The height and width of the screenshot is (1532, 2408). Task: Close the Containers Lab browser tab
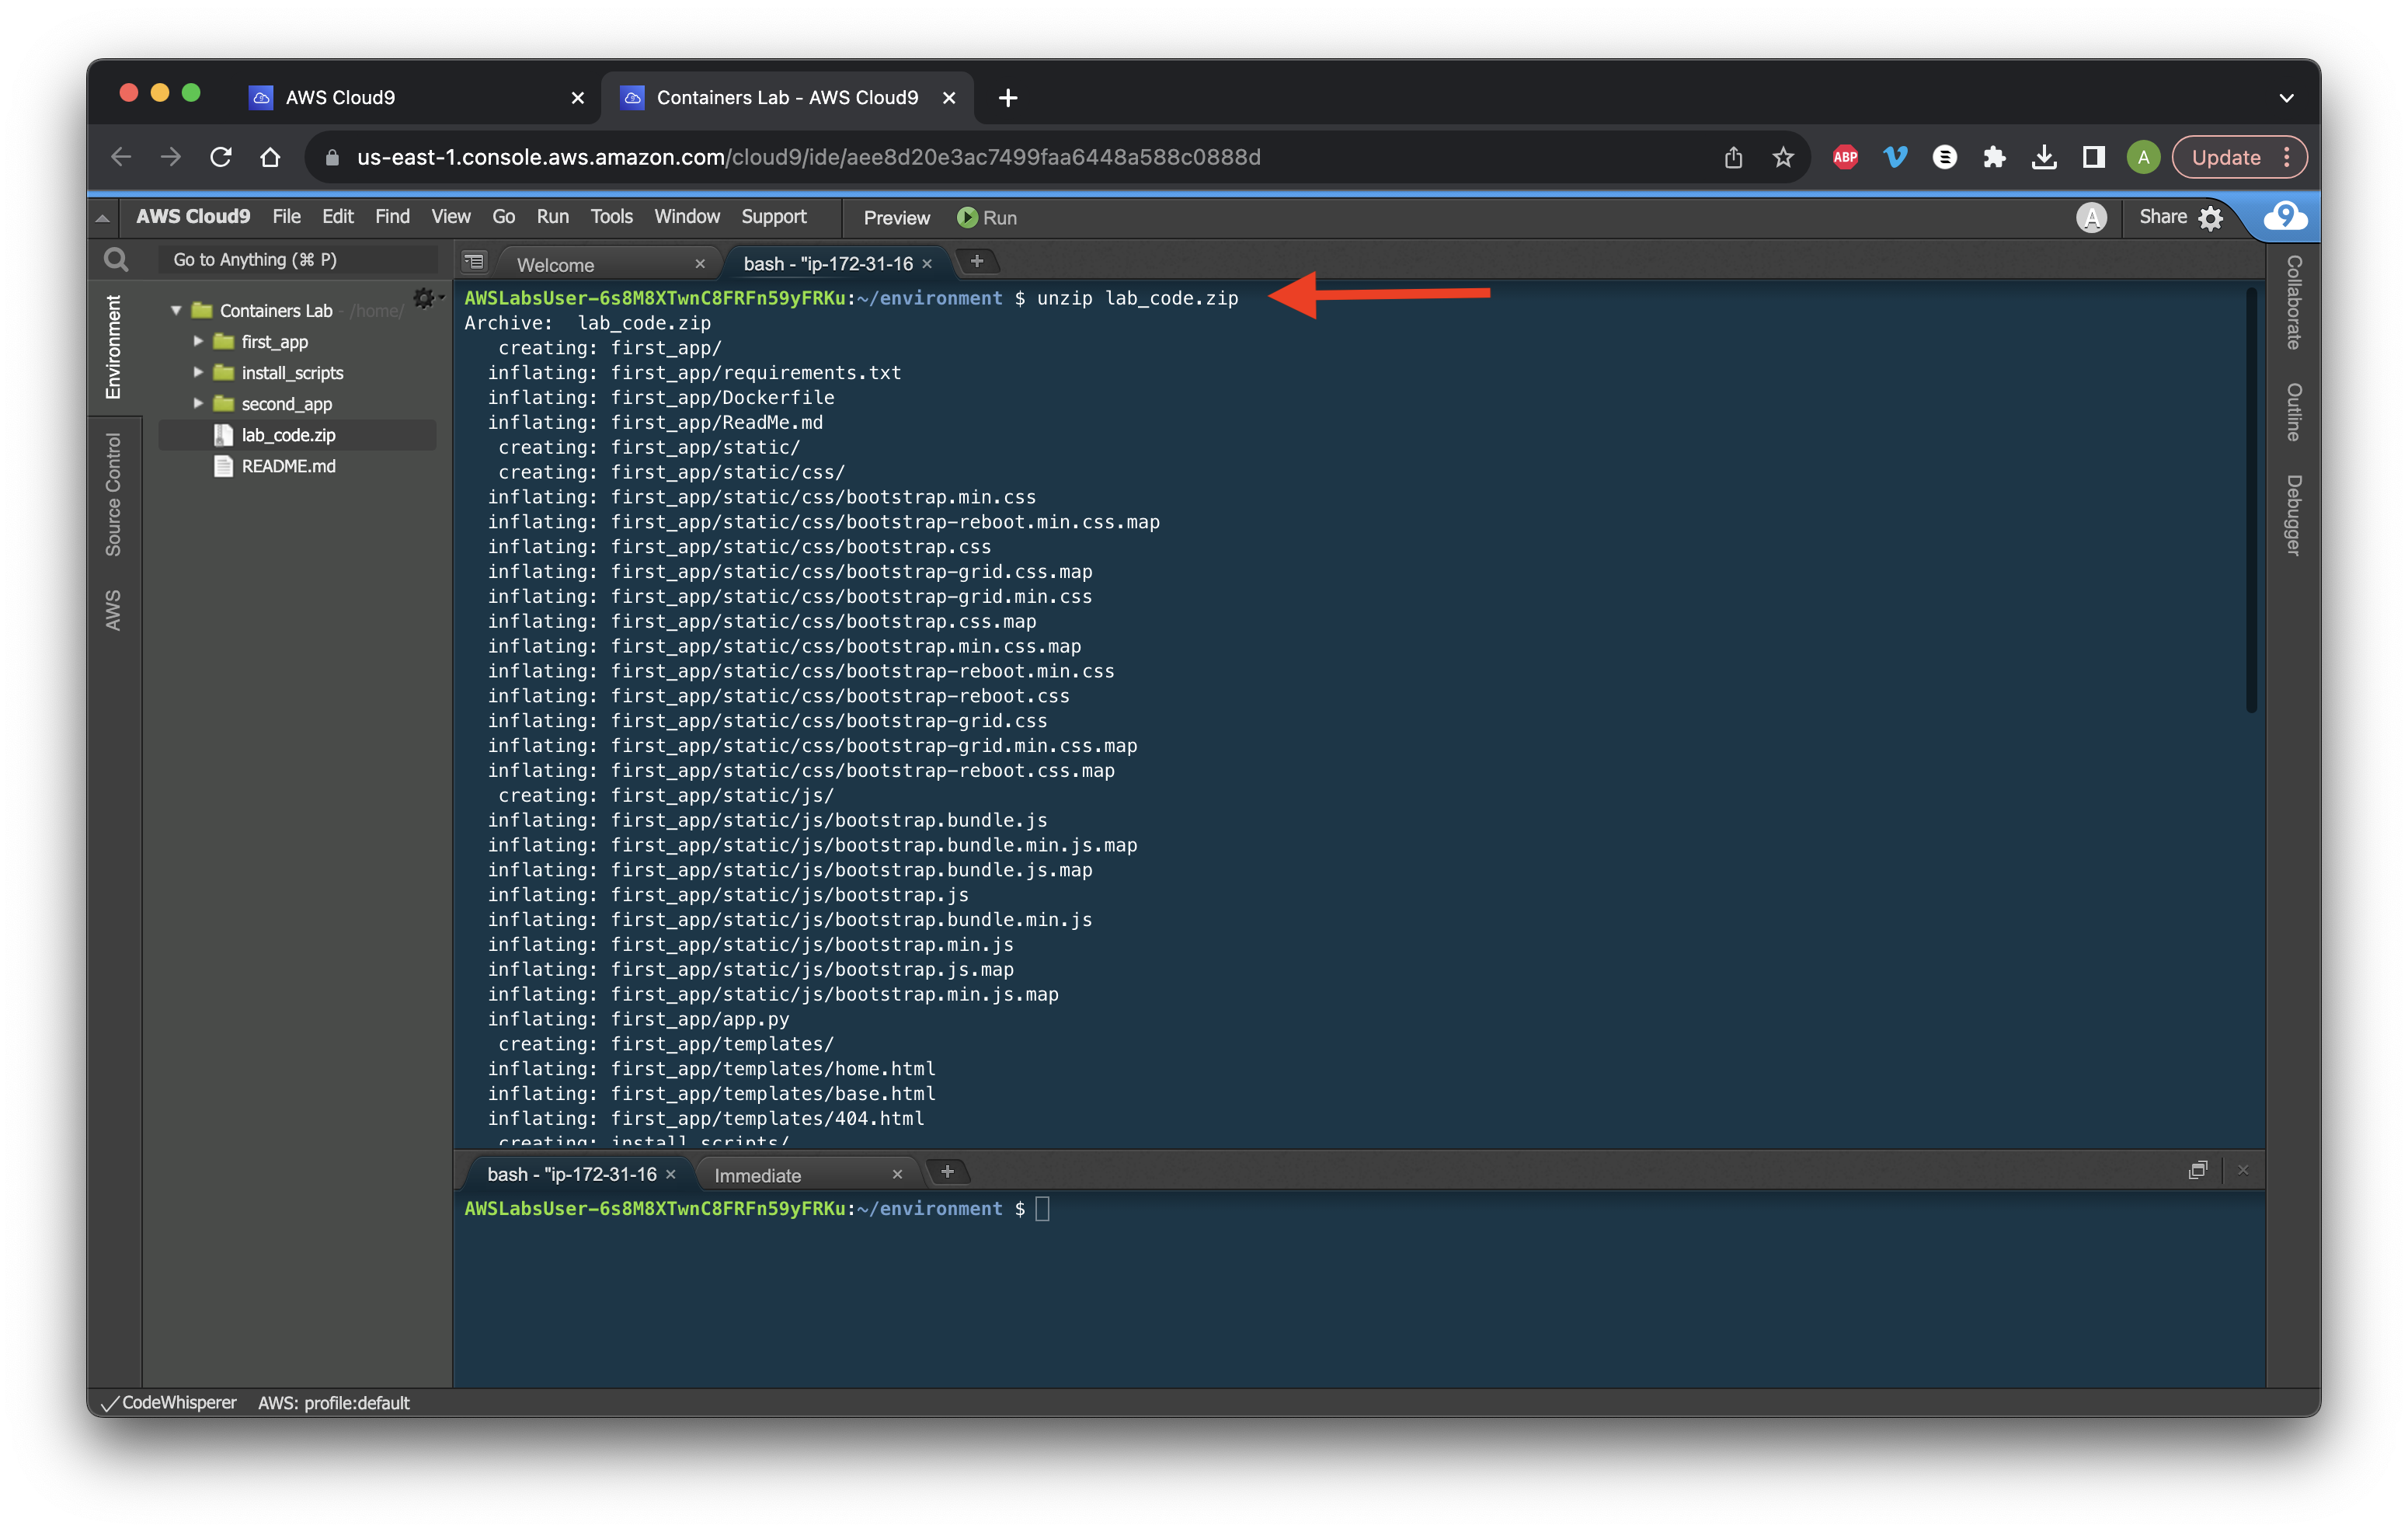coord(949,98)
